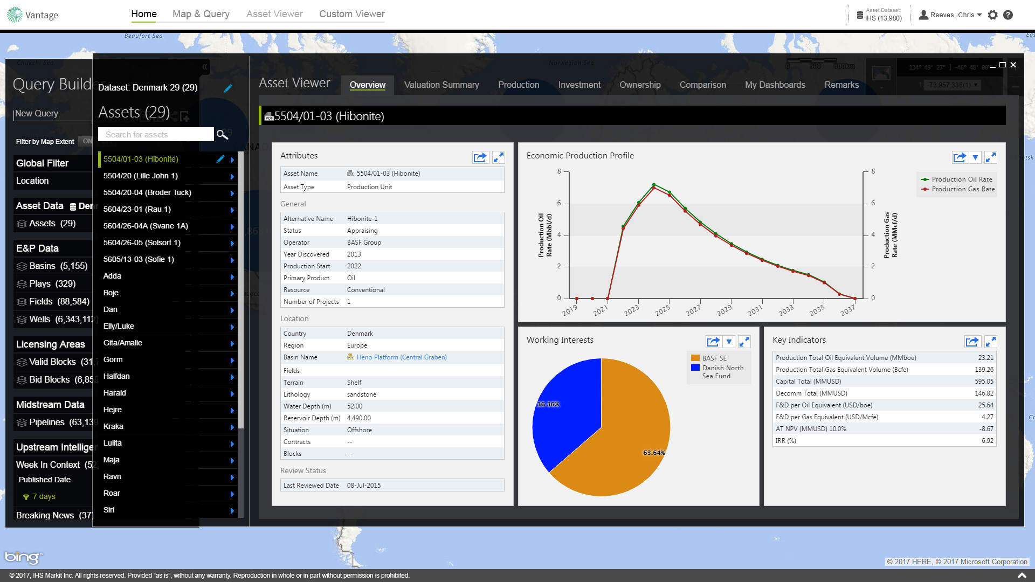Open Custom Viewer menu

[x=352, y=14]
